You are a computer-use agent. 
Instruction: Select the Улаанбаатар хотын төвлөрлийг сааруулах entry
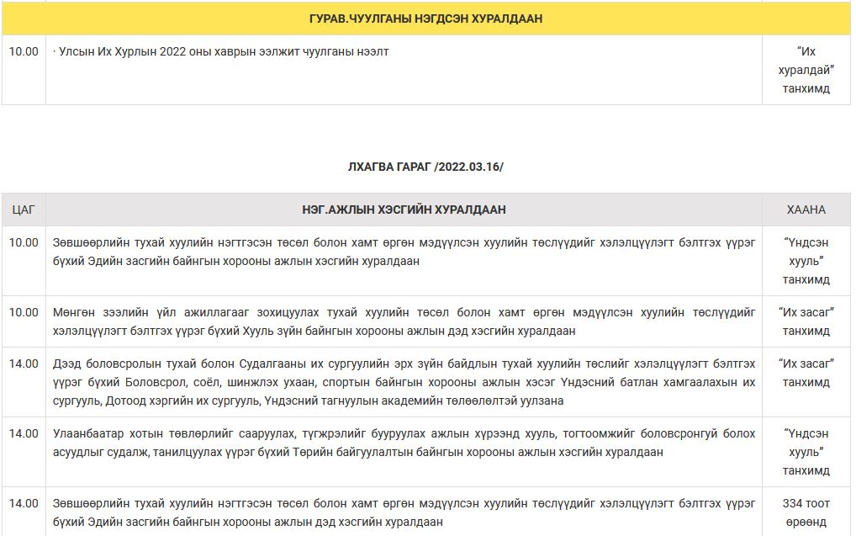tap(404, 443)
